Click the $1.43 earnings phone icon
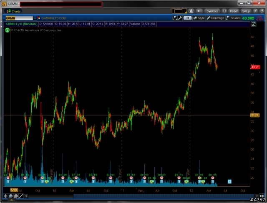This screenshot has width=267, height=203. click(x=111, y=178)
